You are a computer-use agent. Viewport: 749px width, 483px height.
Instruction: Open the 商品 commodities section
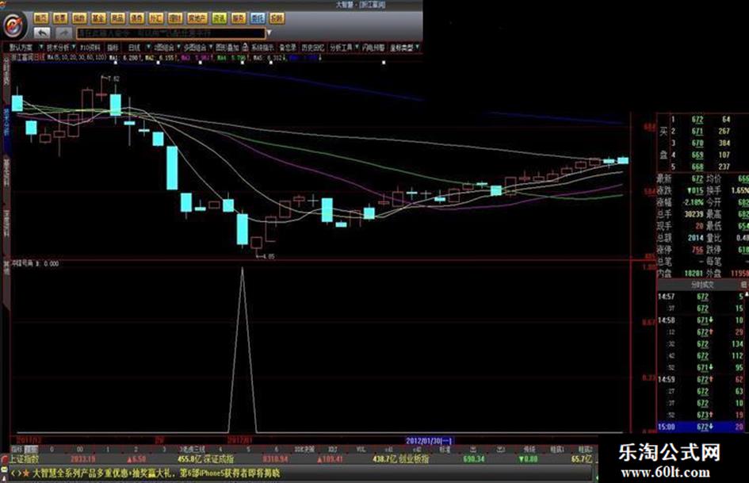[117, 19]
